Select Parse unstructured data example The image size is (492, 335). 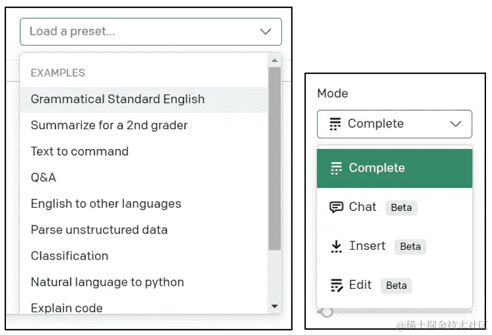[99, 230]
